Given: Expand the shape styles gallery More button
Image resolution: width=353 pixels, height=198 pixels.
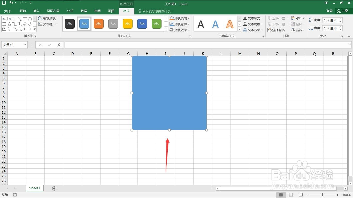Looking at the screenshot, I should click(x=166, y=29).
